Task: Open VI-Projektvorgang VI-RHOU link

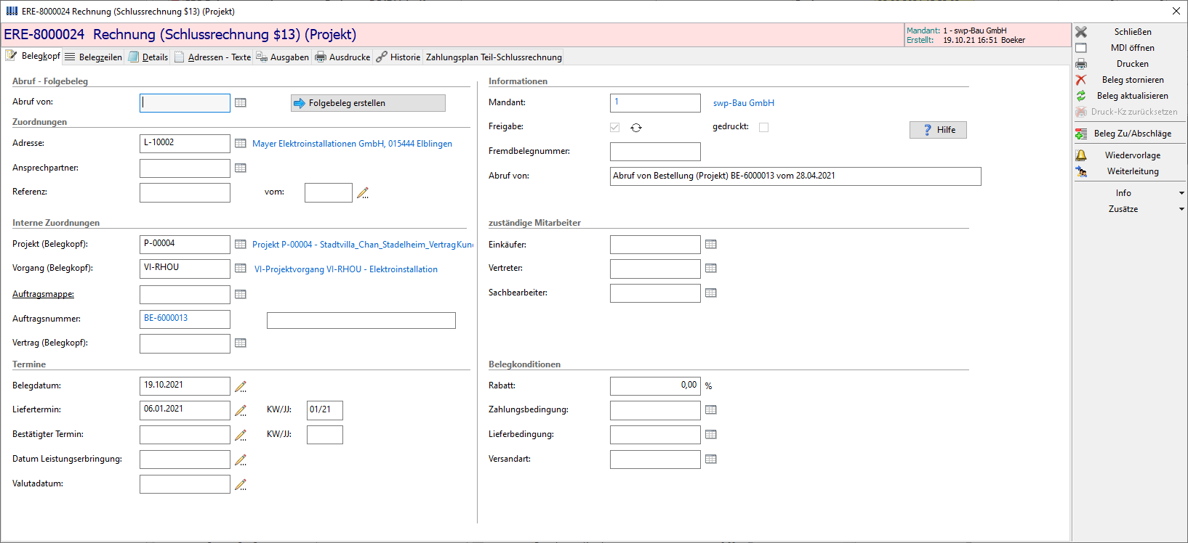Action: [x=346, y=269]
